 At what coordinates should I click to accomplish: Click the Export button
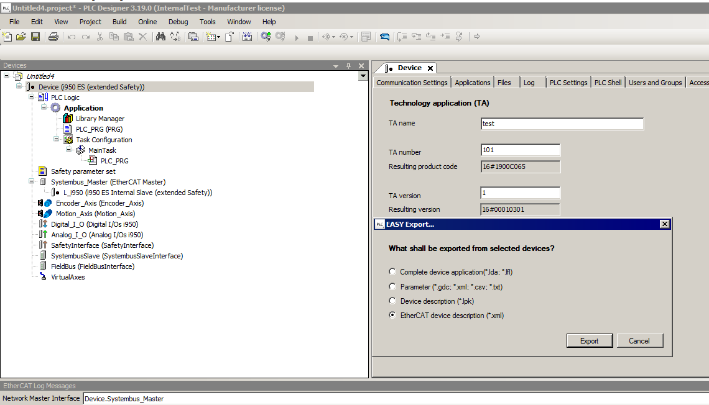[589, 340]
